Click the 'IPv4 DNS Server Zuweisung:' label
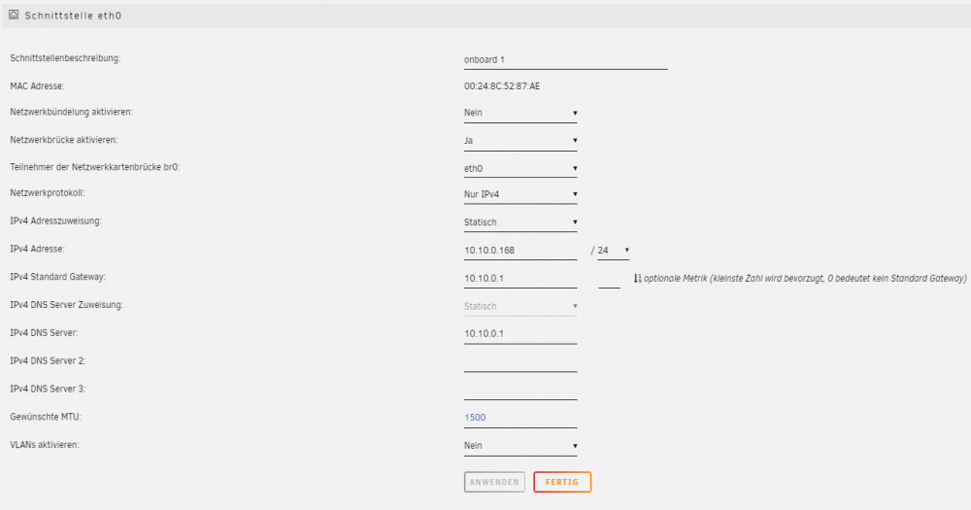This screenshot has width=971, height=510. [66, 305]
